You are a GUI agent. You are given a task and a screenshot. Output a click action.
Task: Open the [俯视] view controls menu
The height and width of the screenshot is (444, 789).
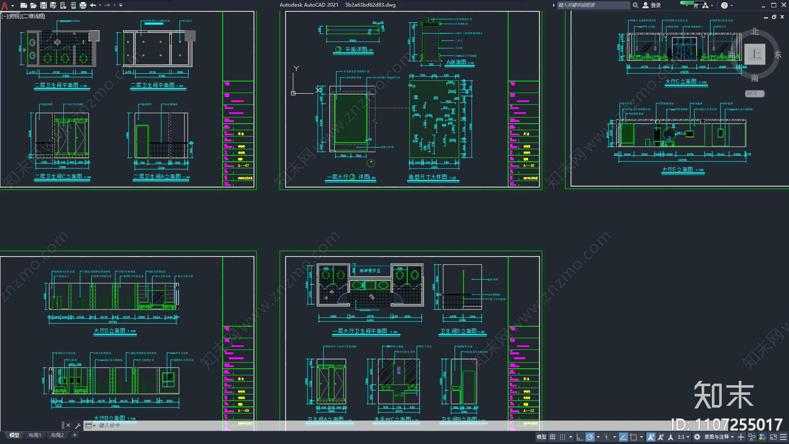pos(15,16)
